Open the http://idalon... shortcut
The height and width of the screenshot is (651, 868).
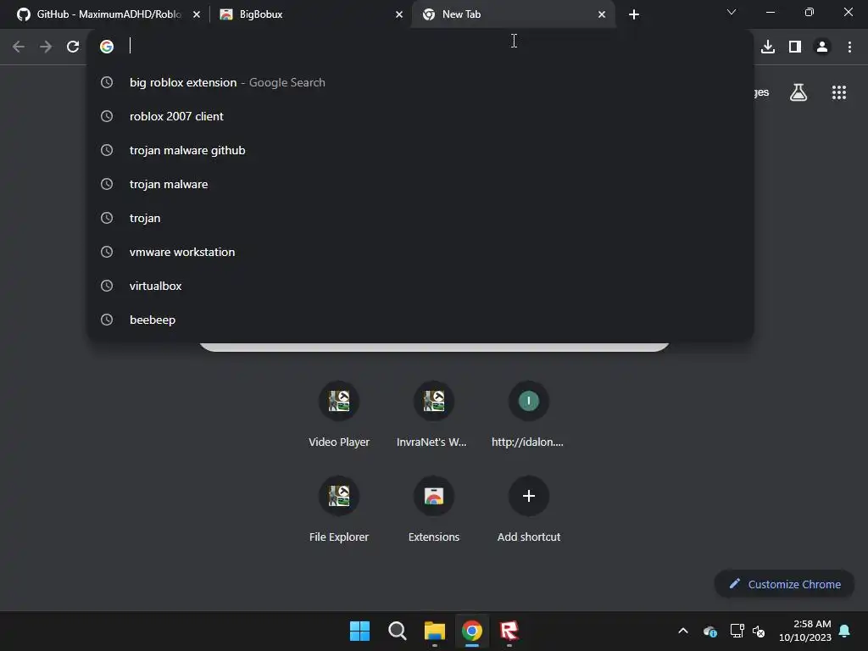point(529,414)
